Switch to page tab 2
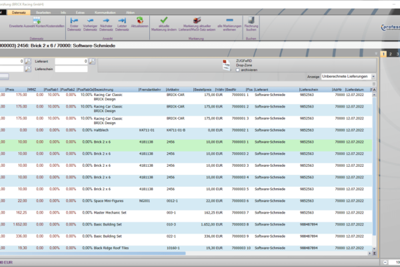This screenshot has height=267, width=400. coord(391,53)
